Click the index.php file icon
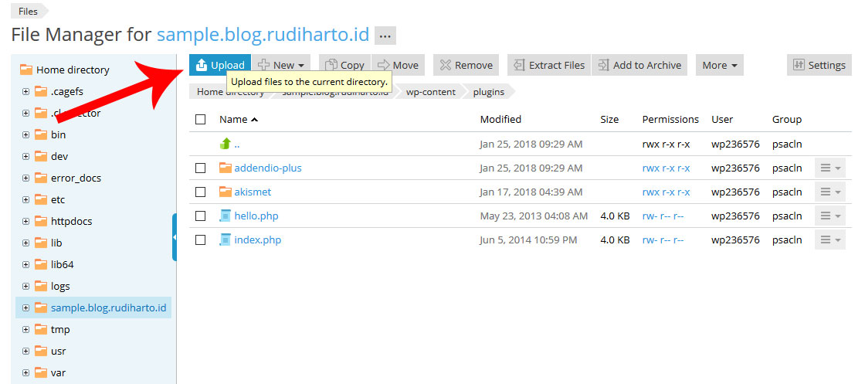This screenshot has width=865, height=384. [225, 240]
